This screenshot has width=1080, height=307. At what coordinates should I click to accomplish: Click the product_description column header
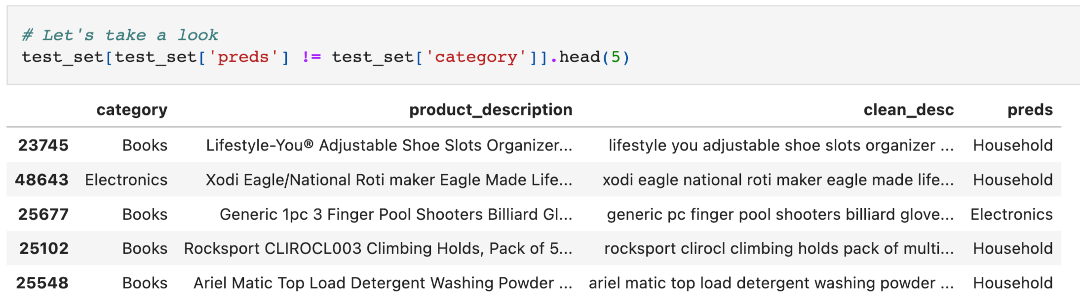tap(491, 110)
